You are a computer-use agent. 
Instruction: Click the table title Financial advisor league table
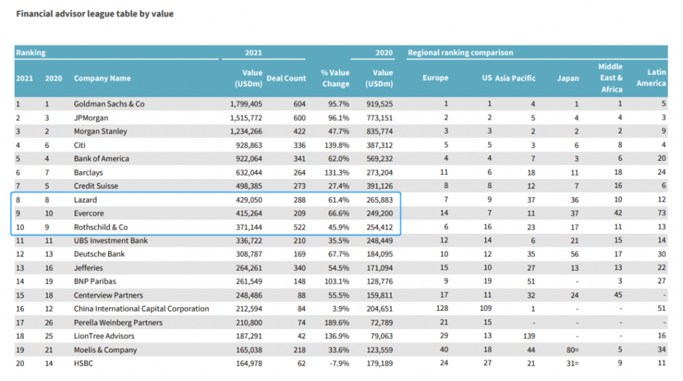tap(94, 14)
